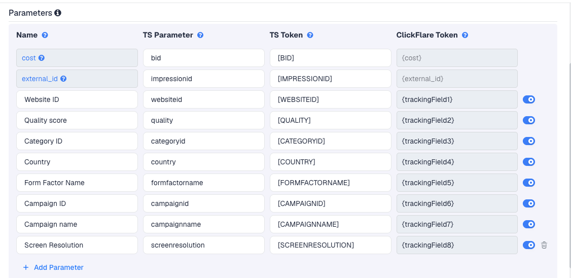Image resolution: width=571 pixels, height=278 pixels.
Task: Click the [FORMFACTORNAME] TS Token field
Action: pos(331,183)
